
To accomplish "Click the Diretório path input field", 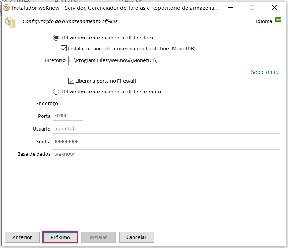I will (x=174, y=60).
